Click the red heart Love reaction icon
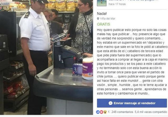This screenshot has width=168, height=117. [x=102, y=112]
